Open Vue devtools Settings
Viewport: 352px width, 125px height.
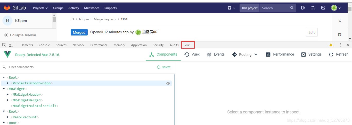[x=311, y=55]
